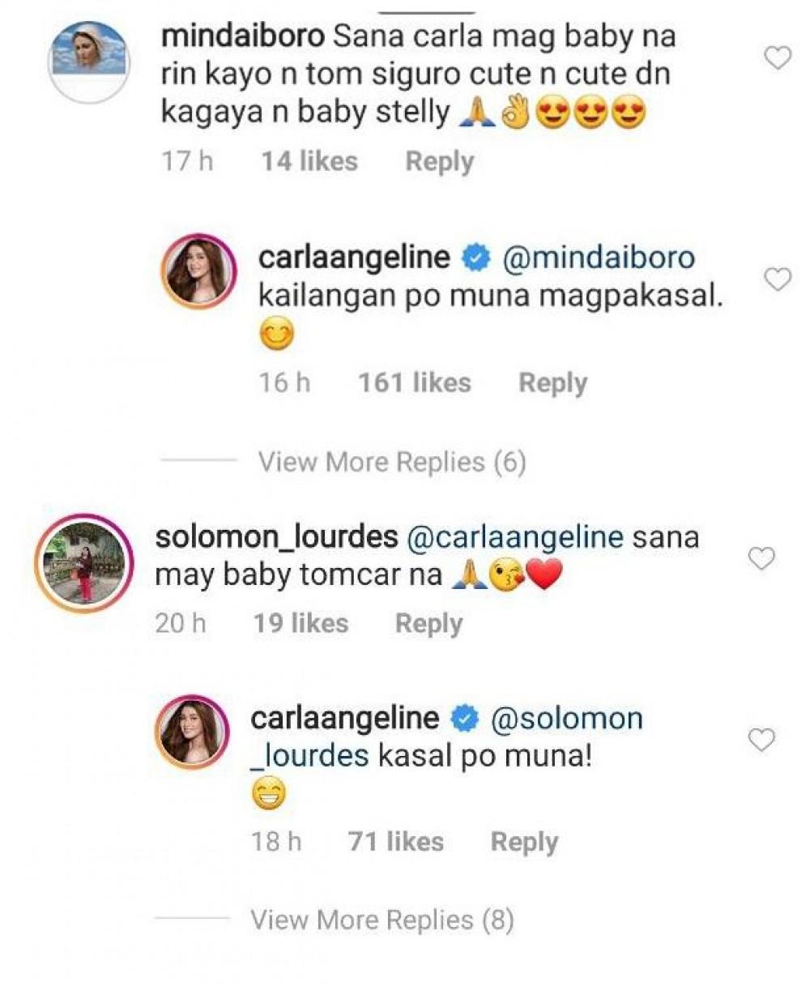Reply to solomon_lourdes's comment

[x=428, y=623]
